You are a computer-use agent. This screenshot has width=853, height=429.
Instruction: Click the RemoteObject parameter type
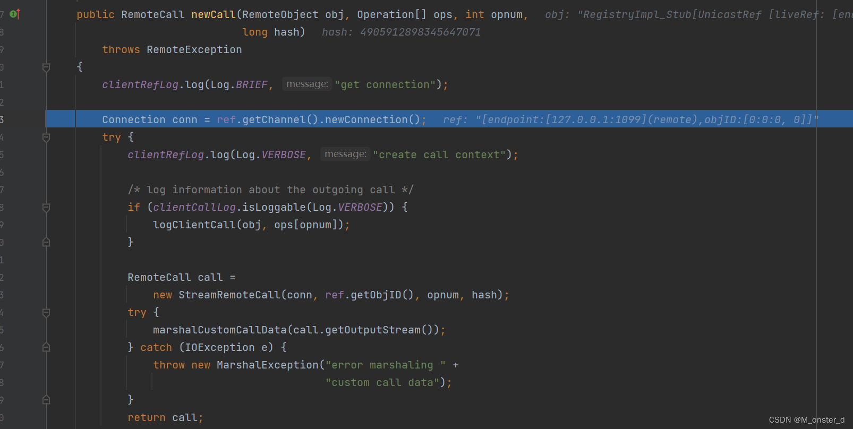pos(280,15)
